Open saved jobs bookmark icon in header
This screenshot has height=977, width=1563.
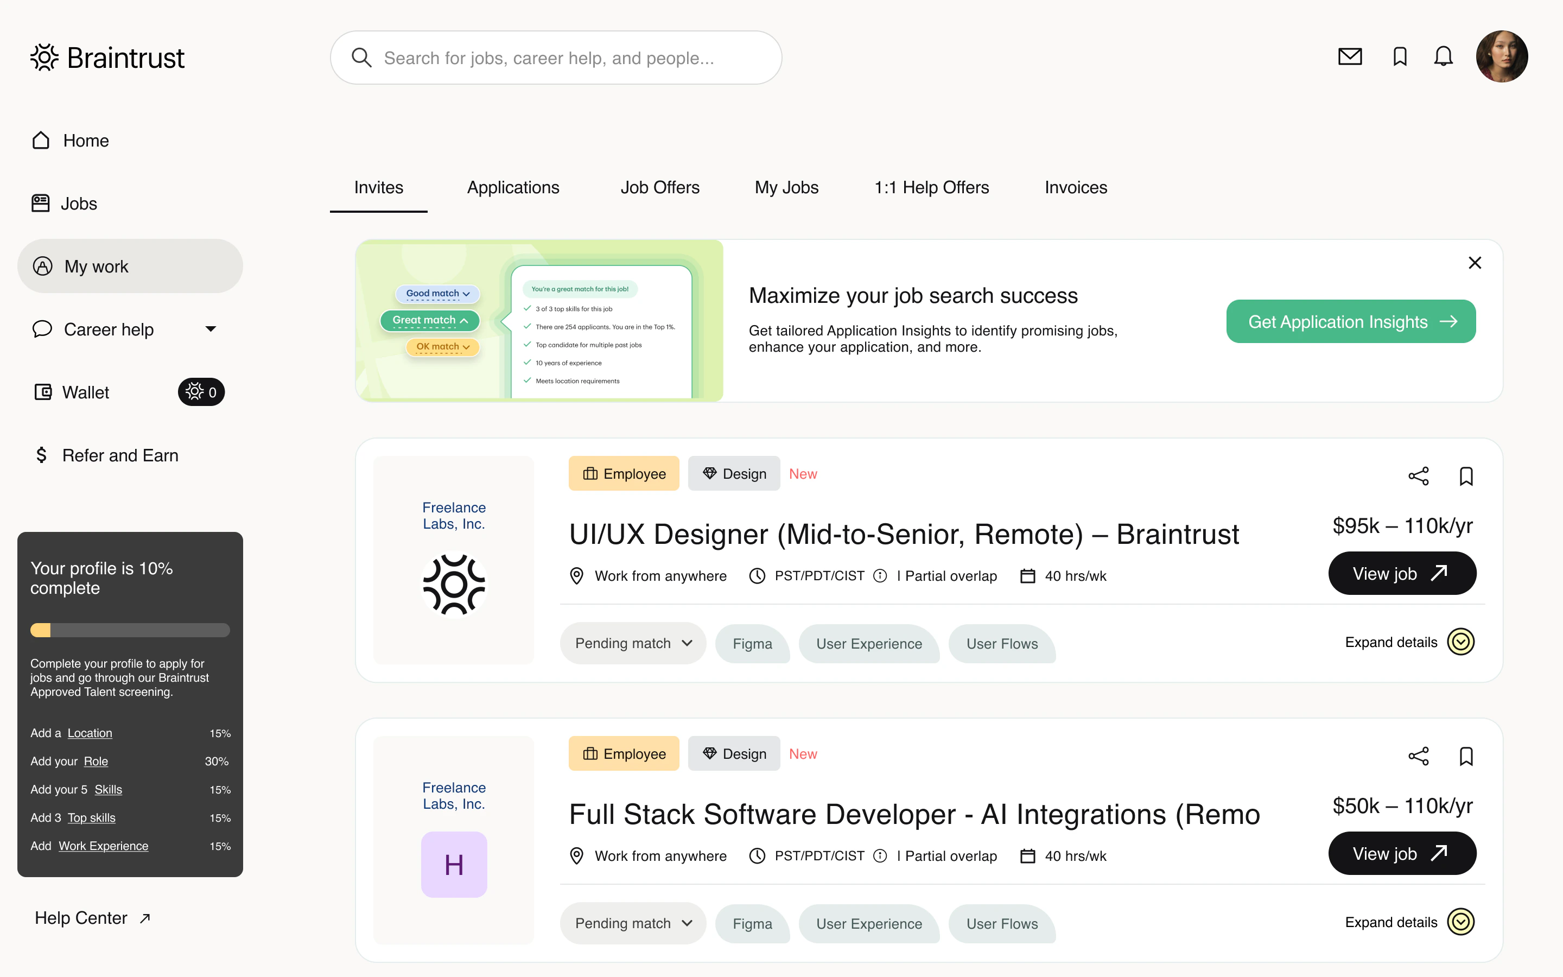[x=1400, y=57]
